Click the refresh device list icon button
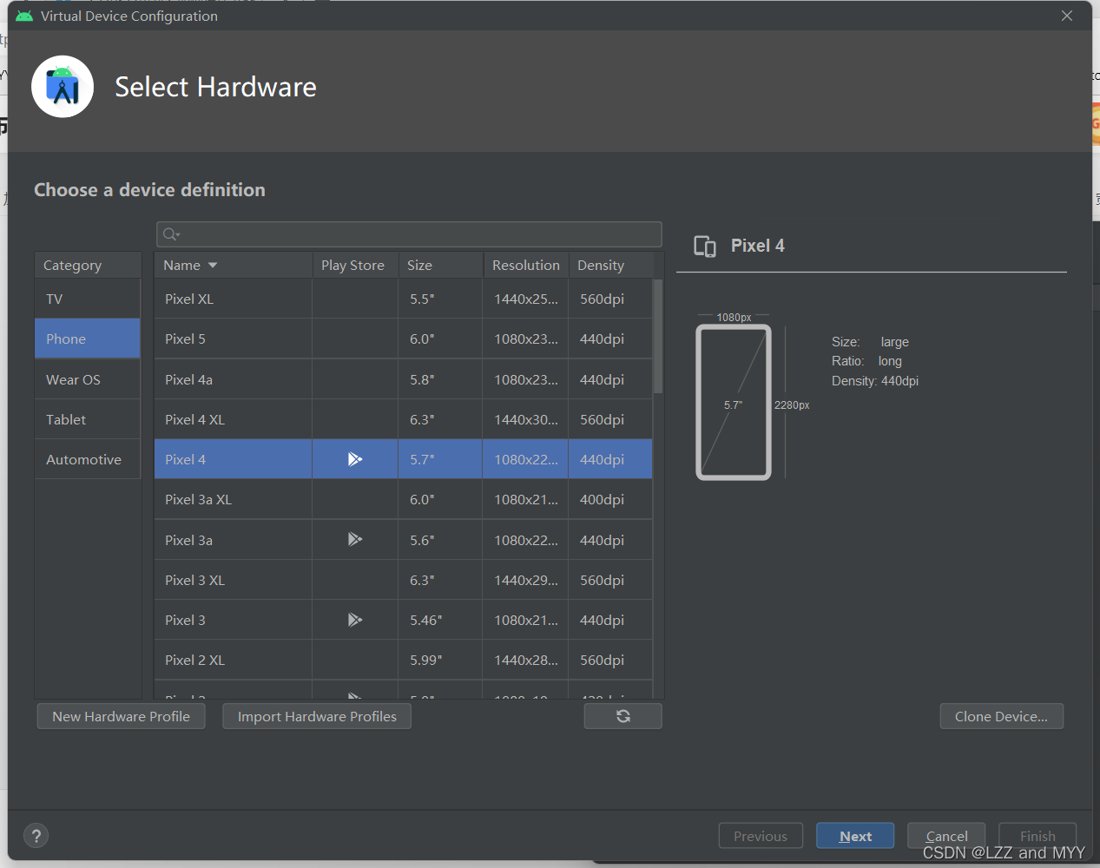The width and height of the screenshot is (1100, 868). (x=623, y=716)
